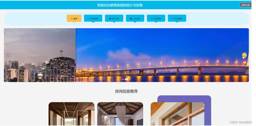Open the 在线客服 navigation item
The width and height of the screenshot is (256, 126).
(x=177, y=18)
